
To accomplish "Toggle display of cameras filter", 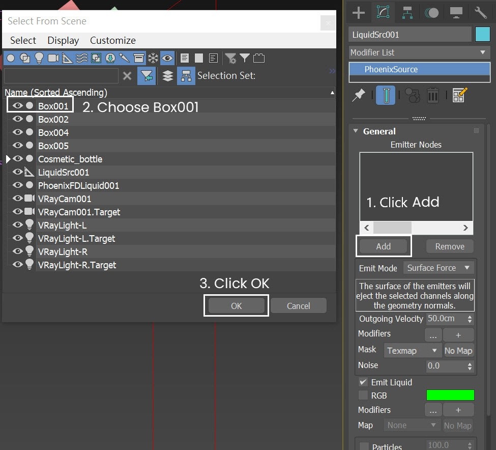I will pyautogui.click(x=53, y=58).
